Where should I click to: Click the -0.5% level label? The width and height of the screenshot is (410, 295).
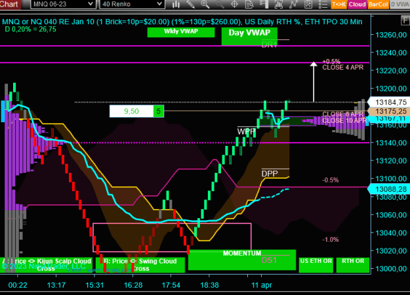pos(331,180)
